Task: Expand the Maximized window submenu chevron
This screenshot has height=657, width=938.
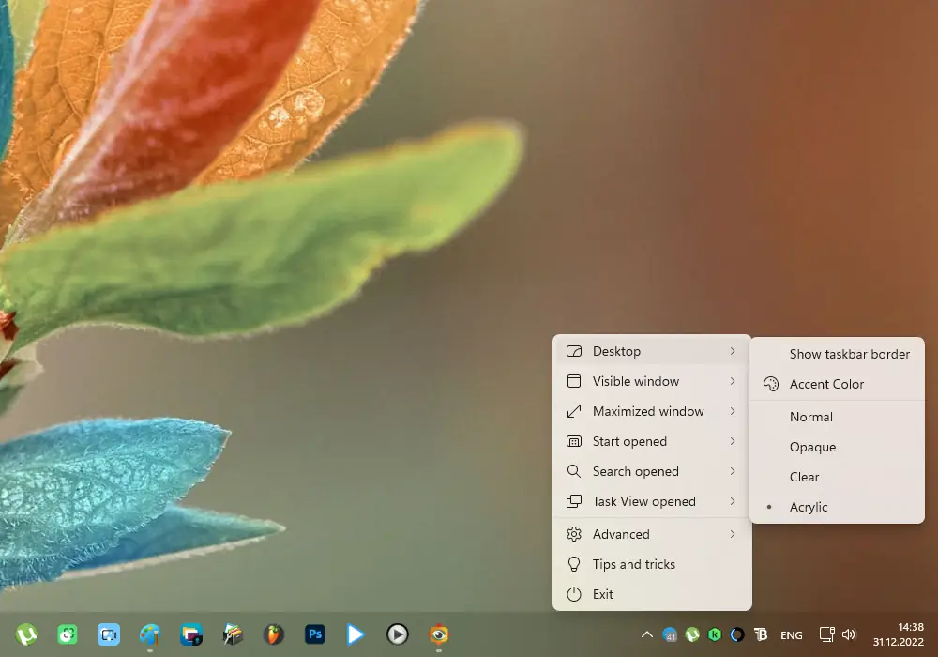Action: [x=733, y=411]
